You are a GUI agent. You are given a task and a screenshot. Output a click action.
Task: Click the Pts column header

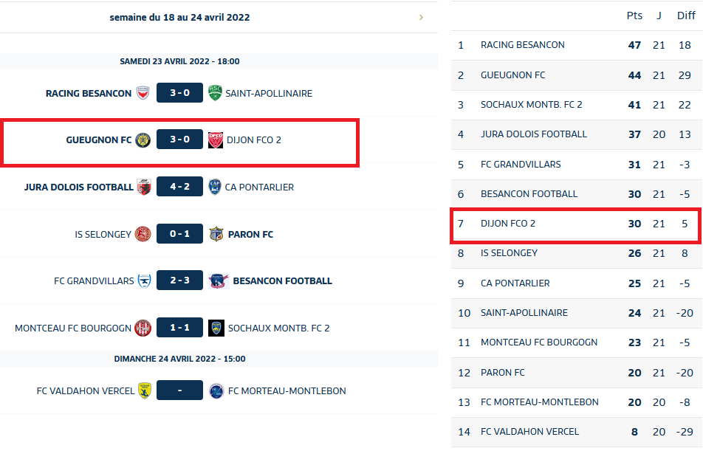634,16
